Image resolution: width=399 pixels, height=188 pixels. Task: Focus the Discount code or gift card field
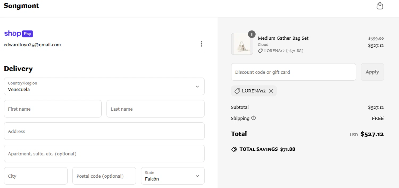pyautogui.click(x=293, y=72)
